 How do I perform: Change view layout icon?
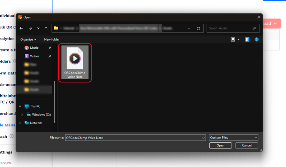[233, 40]
